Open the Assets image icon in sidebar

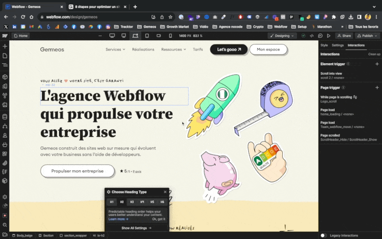click(x=5, y=105)
